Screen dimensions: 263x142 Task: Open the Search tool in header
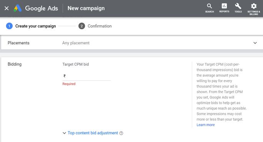tap(210, 8)
